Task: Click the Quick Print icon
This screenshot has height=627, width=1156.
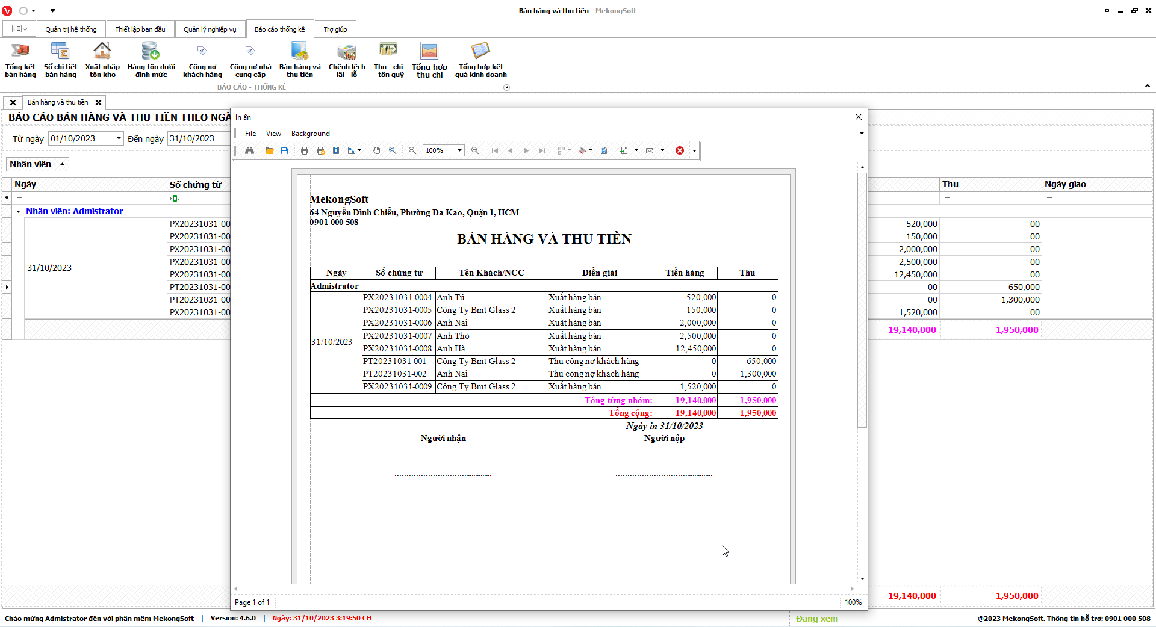Action: tap(320, 150)
